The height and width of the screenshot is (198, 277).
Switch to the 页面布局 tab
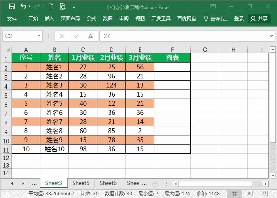pyautogui.click(x=70, y=19)
